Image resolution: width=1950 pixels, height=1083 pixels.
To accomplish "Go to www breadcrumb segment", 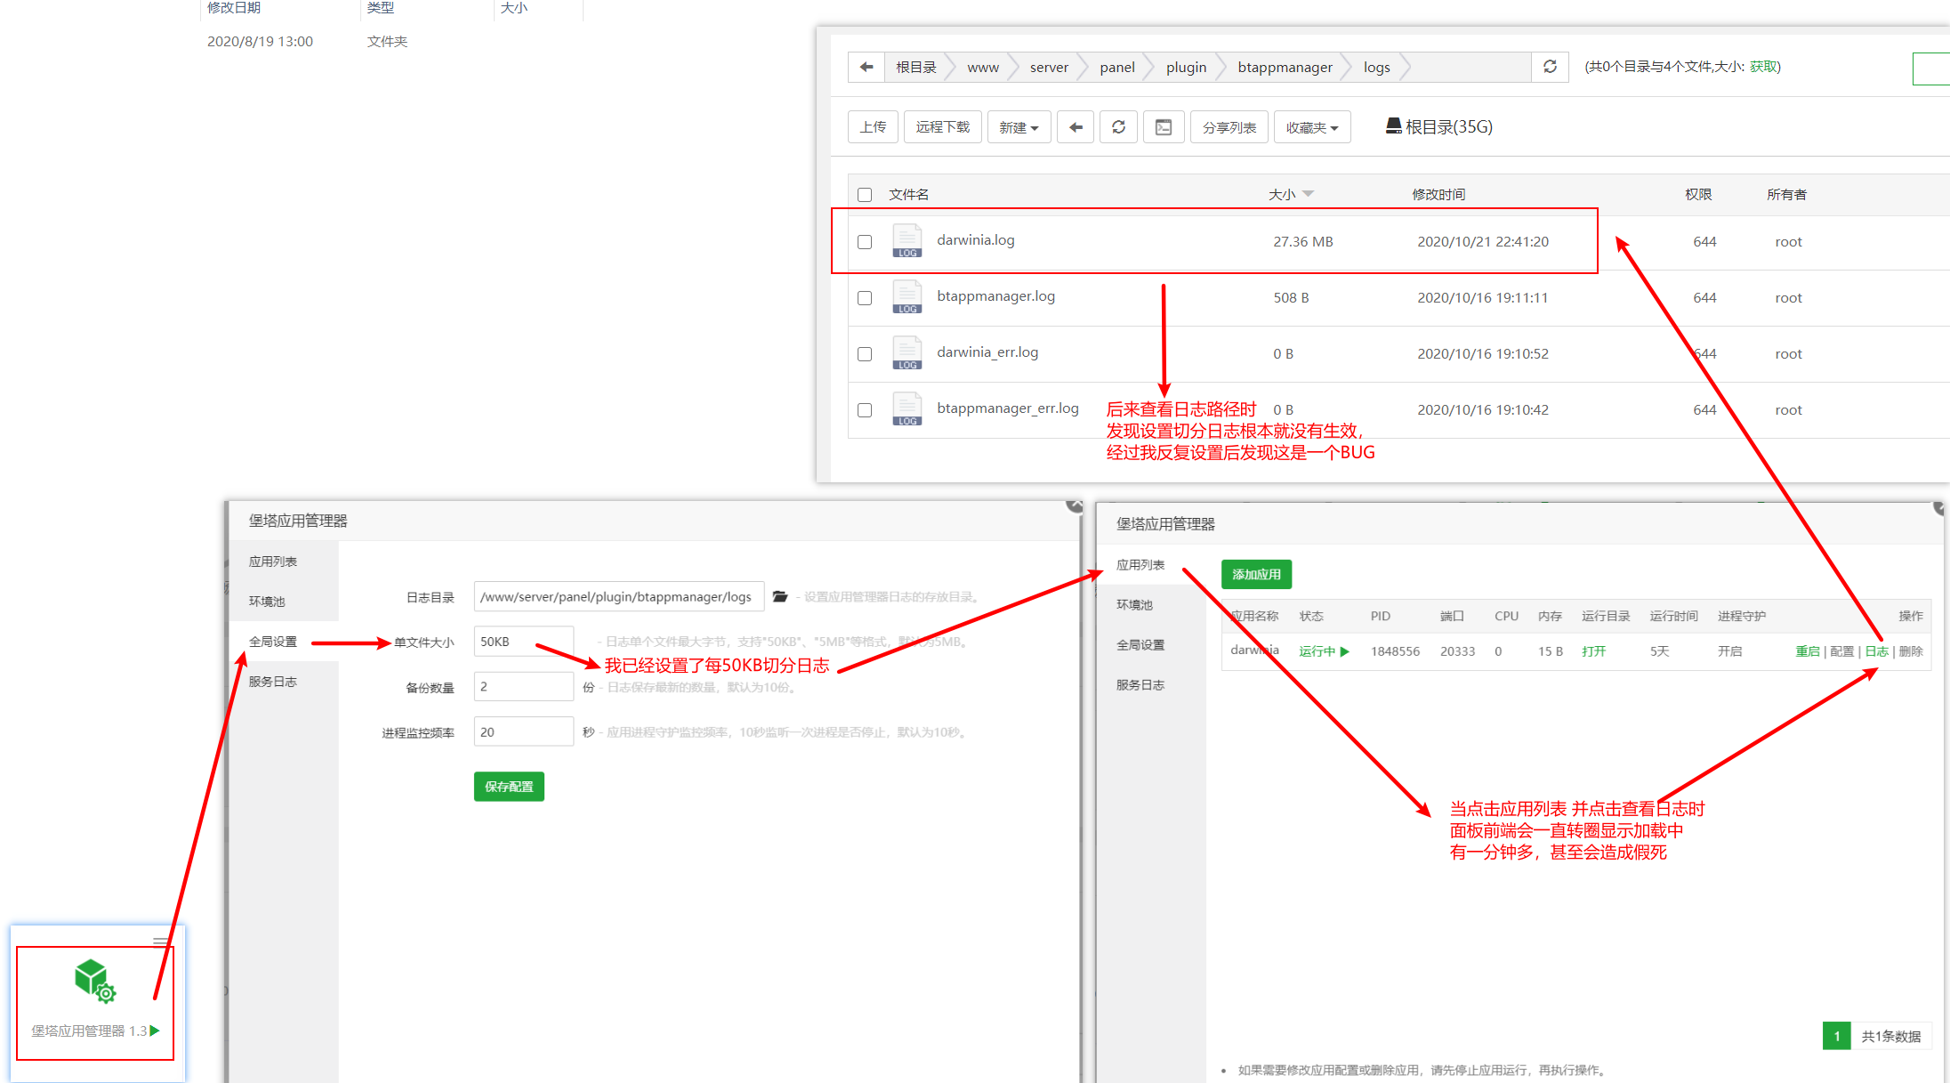I will [x=983, y=67].
